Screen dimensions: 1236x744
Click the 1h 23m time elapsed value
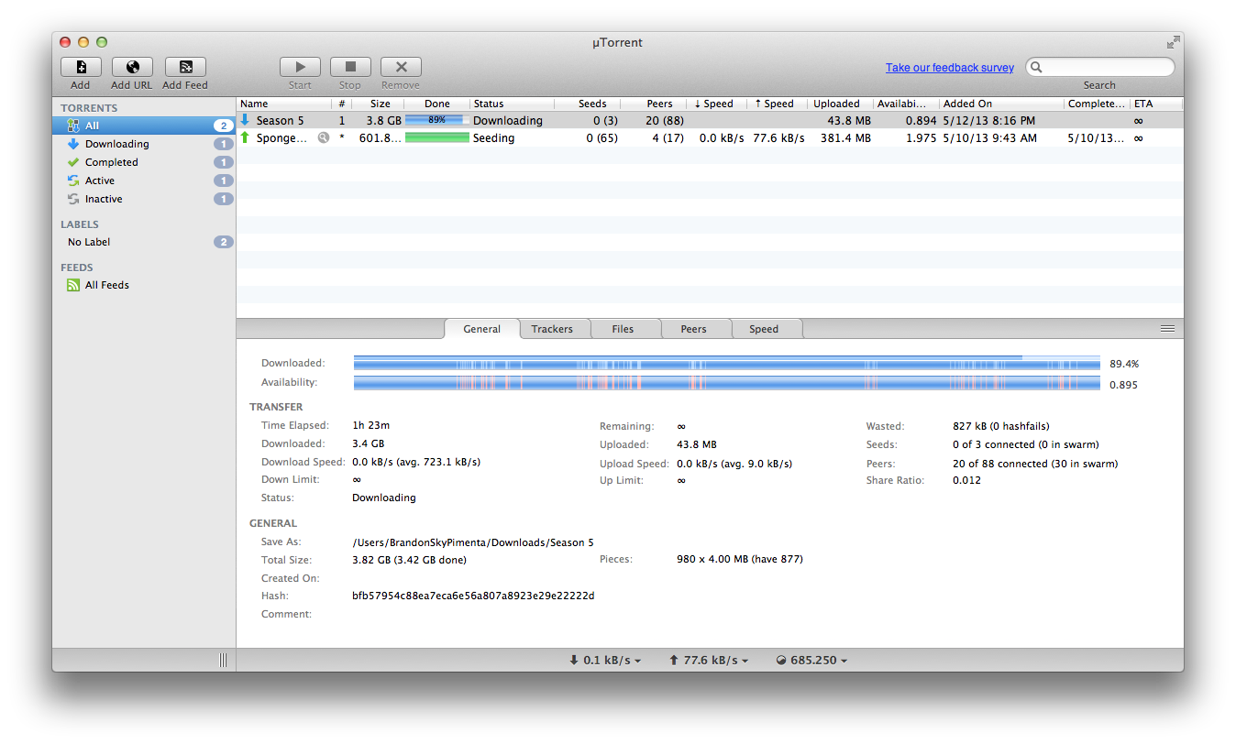tap(370, 425)
